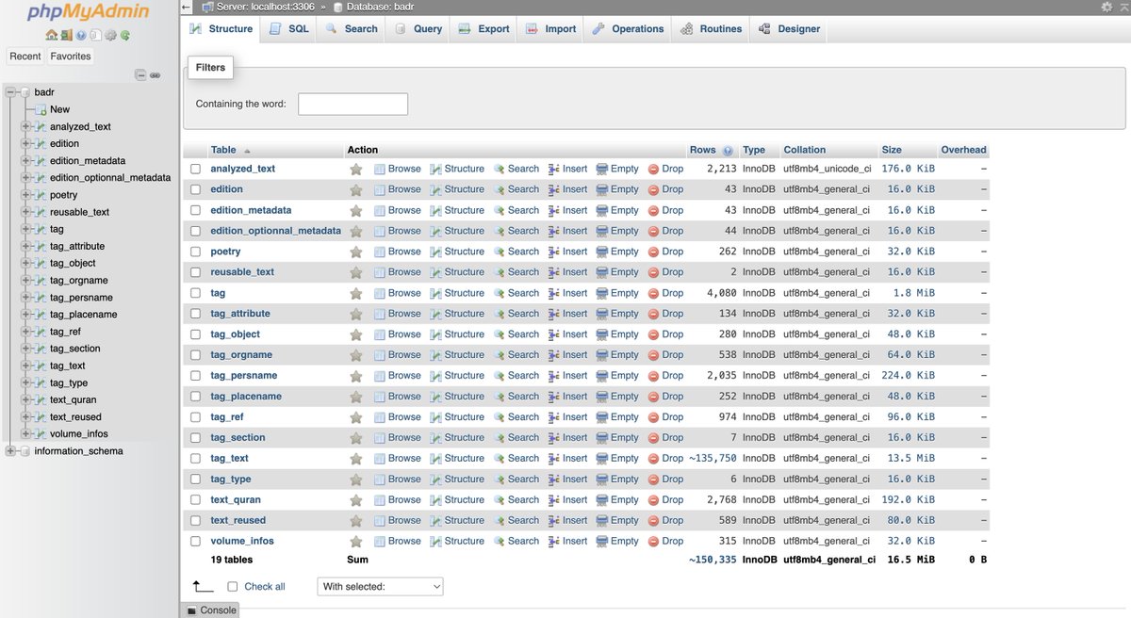This screenshot has width=1131, height=618.
Task: Expand the information_schema database node
Action: [10, 450]
